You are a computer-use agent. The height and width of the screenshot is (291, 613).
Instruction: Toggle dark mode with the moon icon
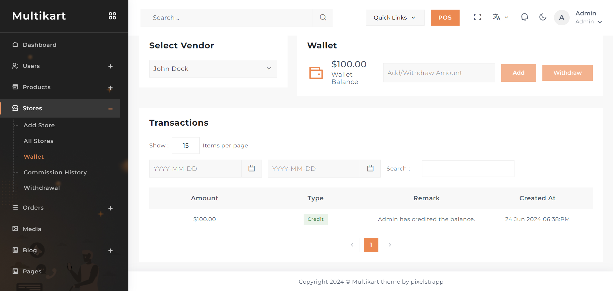[x=543, y=17]
